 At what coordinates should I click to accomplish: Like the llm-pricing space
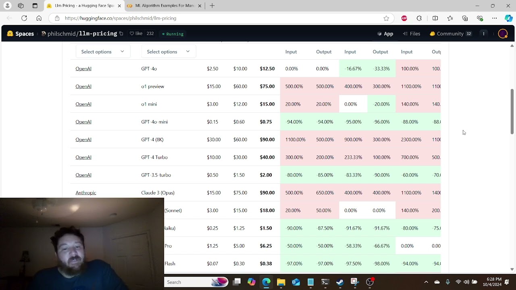136,34
